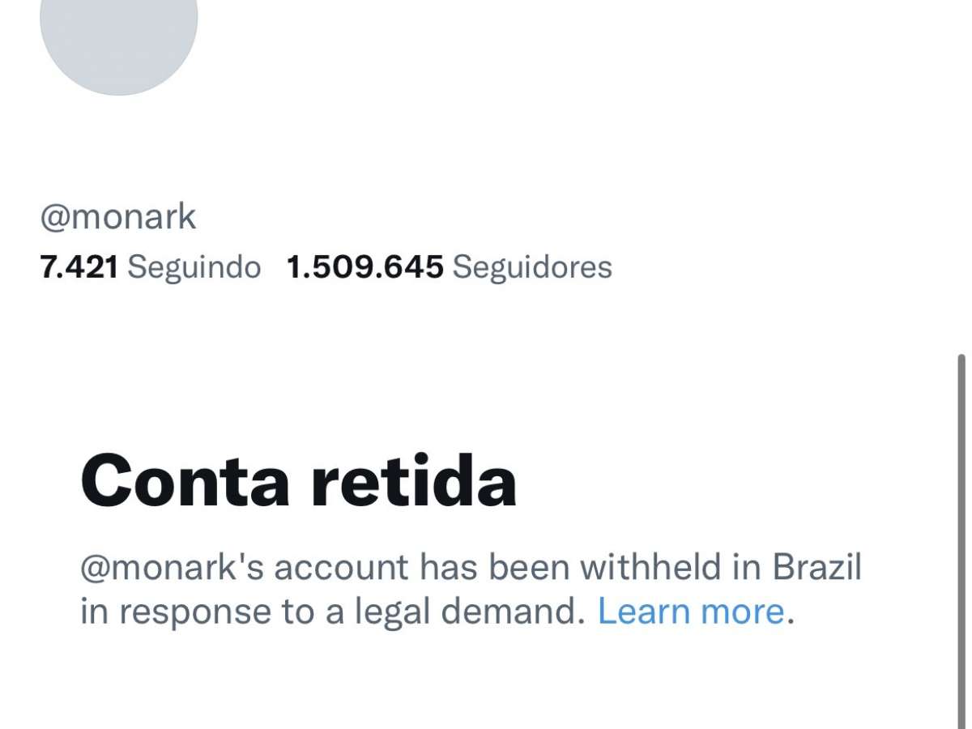
Task: Click the Seguidores label
Action: pyautogui.click(x=532, y=266)
